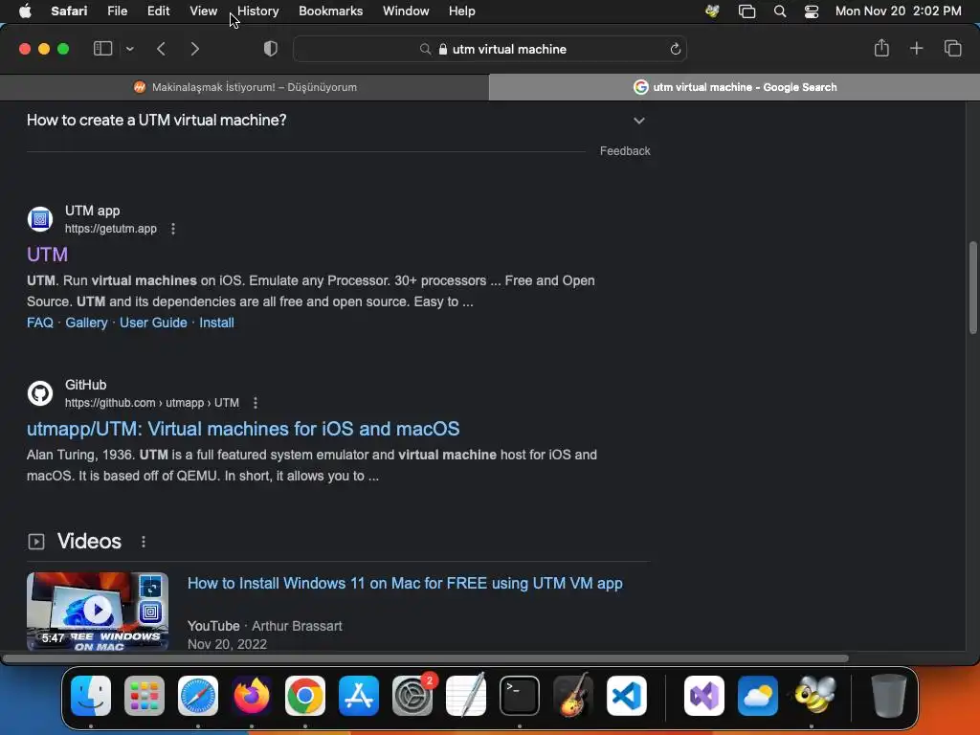Screen dimensions: 980x735
Task: Expand 'How to create a UTM virtual machine?'
Action: [336, 120]
